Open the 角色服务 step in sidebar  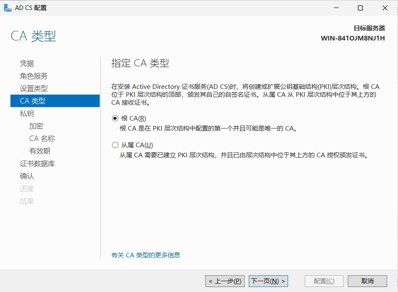coord(34,76)
